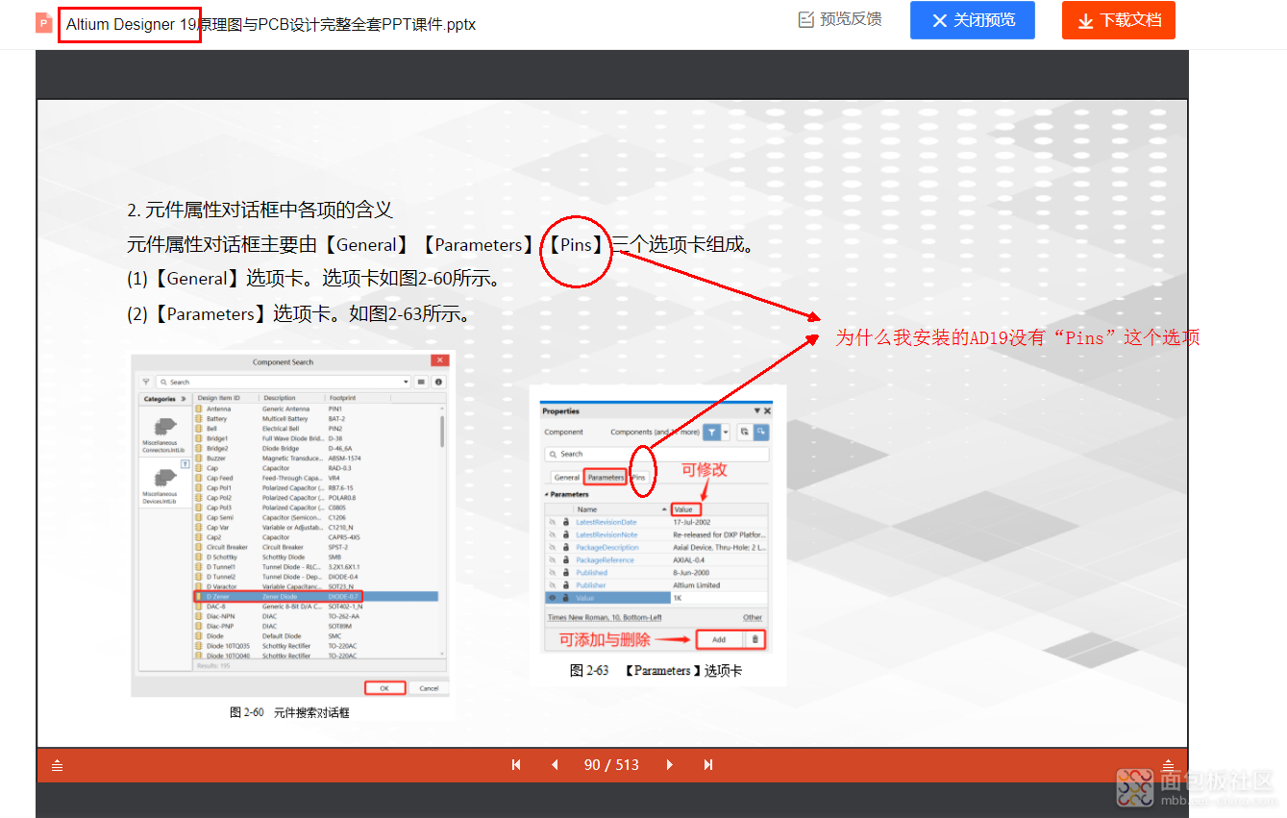The image size is (1287, 818).
Task: Select the DAC-8 component row
Action: point(316,607)
